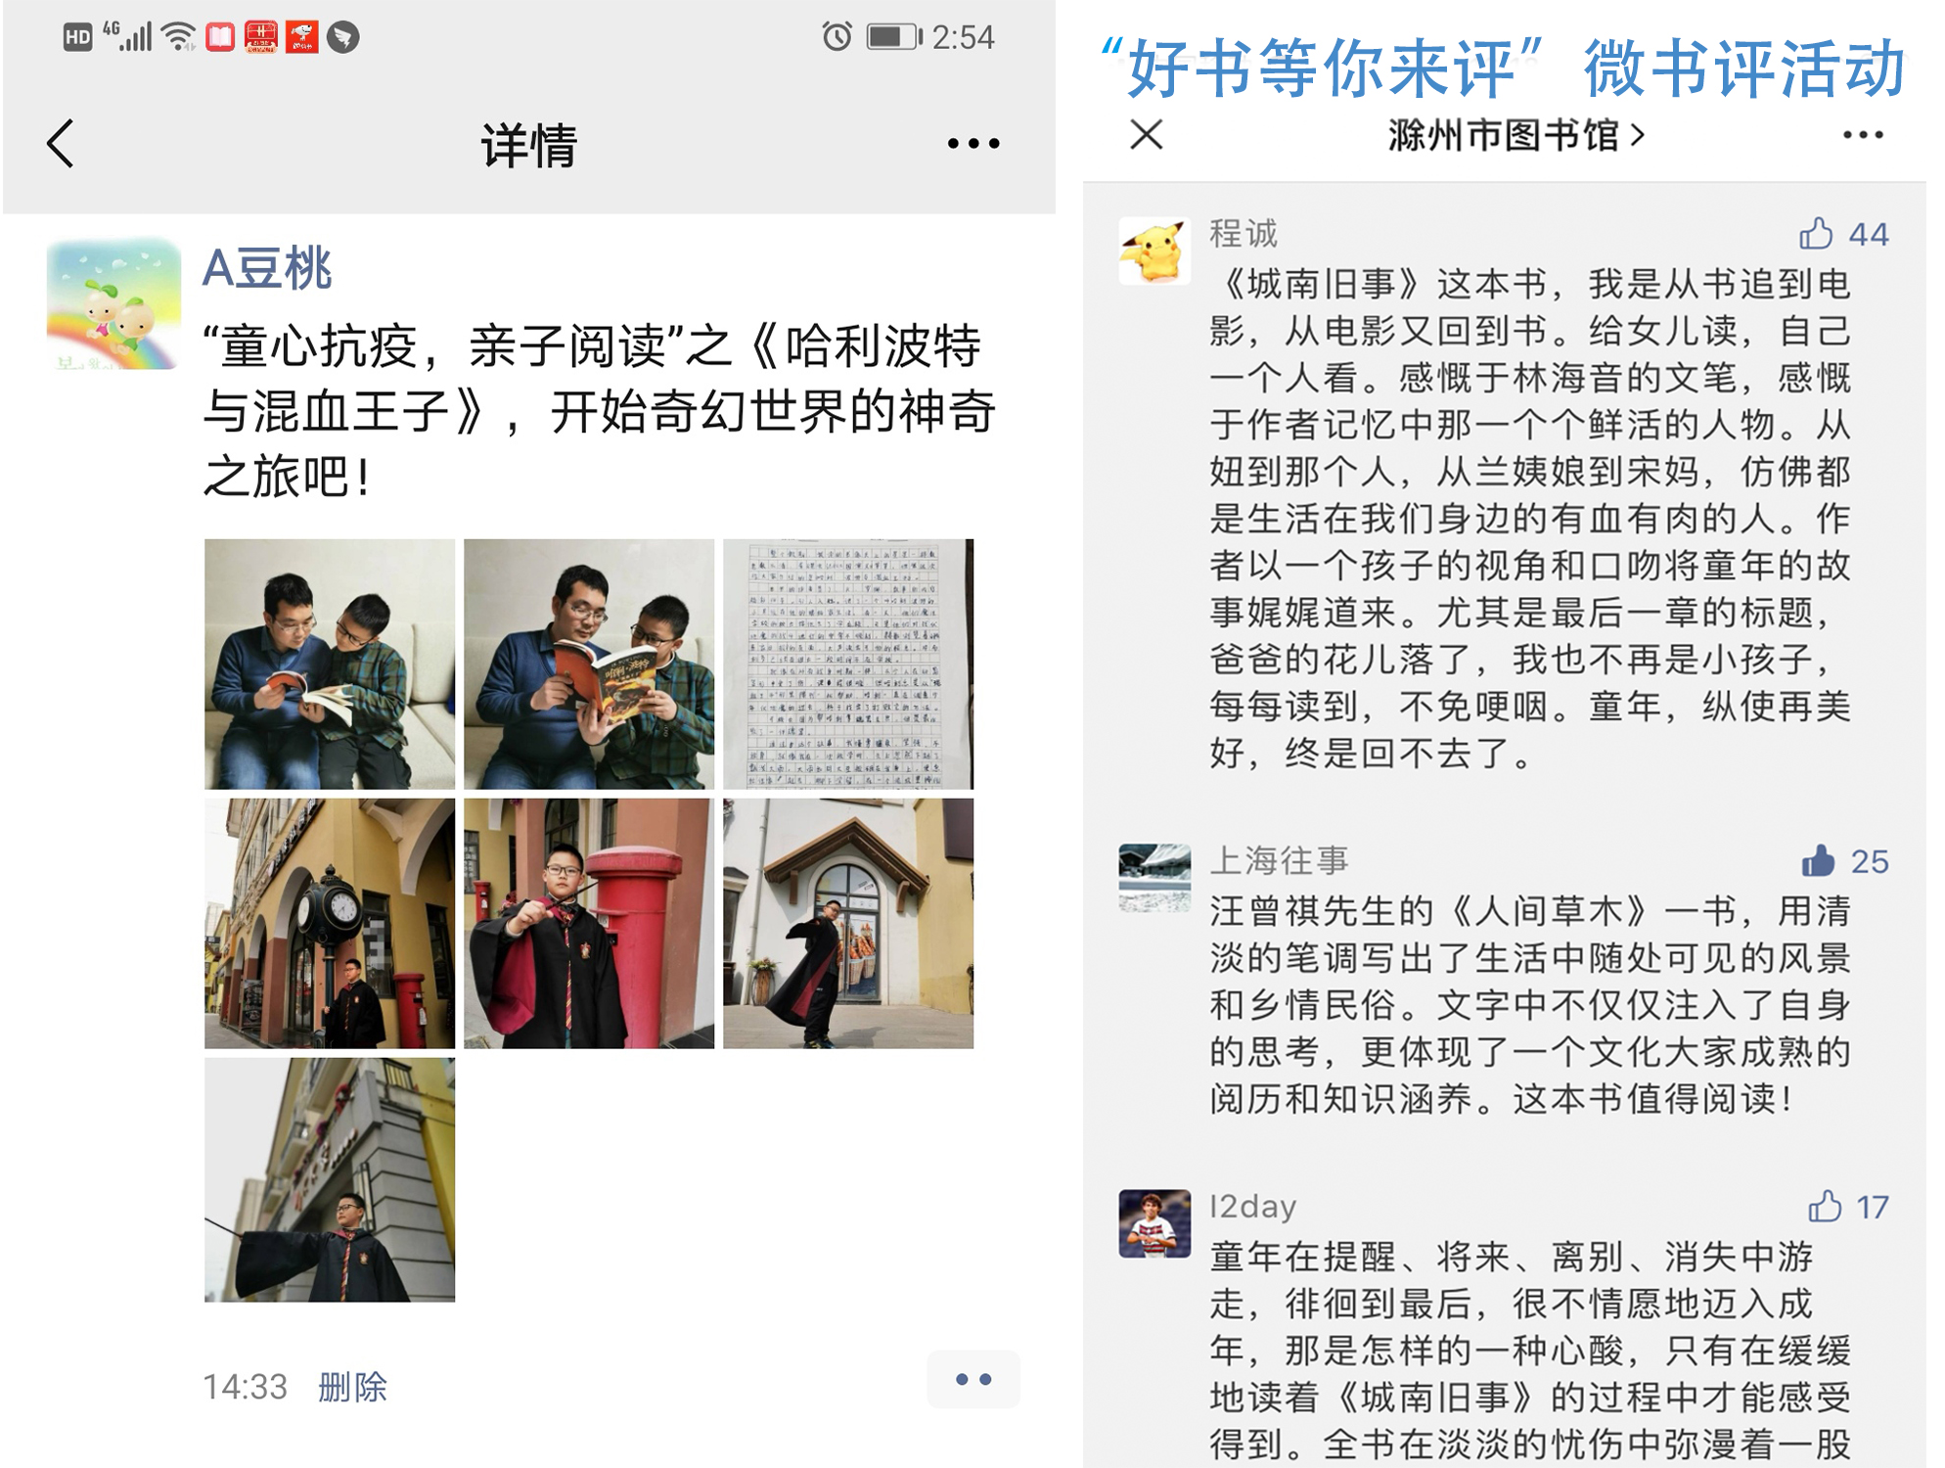This screenshot has width=1945, height=1468.
Task: Open the A豆桃 username link
Action: point(267,268)
